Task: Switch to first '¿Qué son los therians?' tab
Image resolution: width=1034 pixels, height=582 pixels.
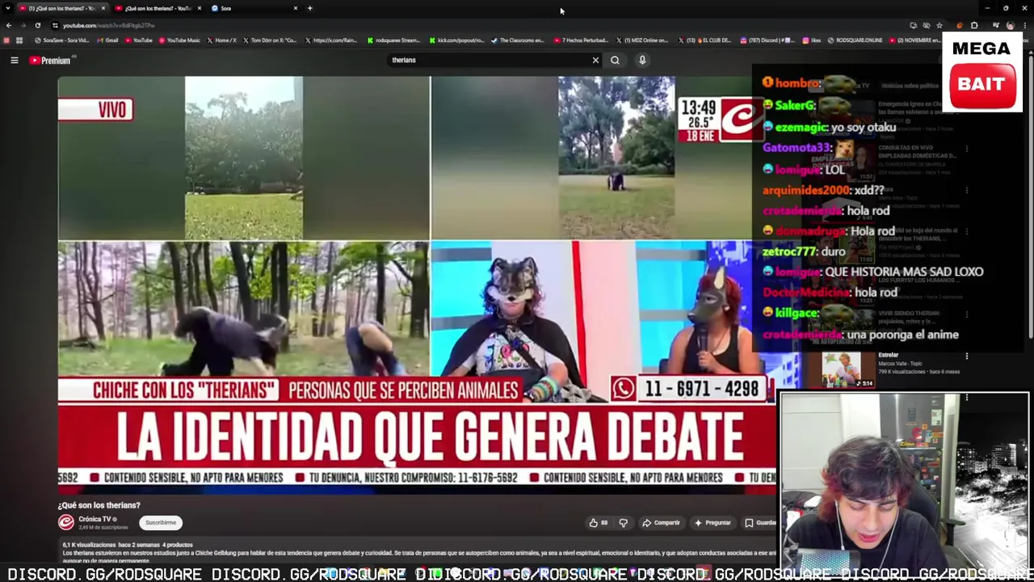Action: click(x=62, y=8)
